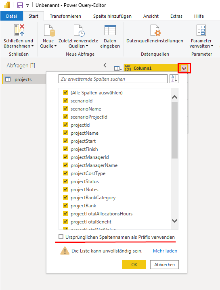Click the Abbrechen button
Screen dimensions: 220x290
(164, 265)
